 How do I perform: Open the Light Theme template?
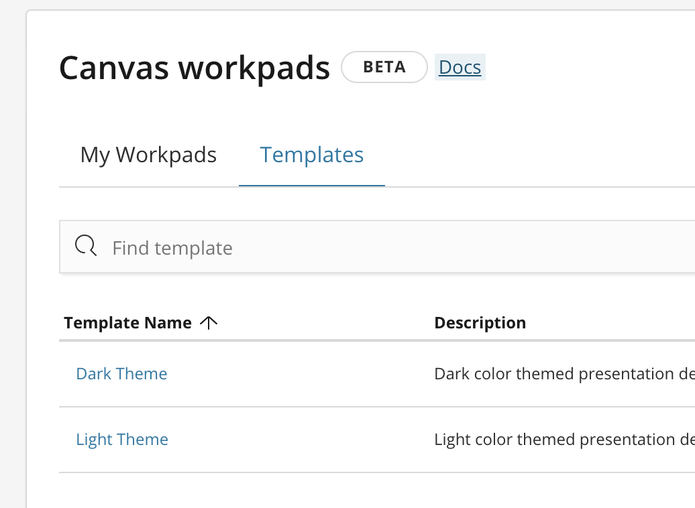122,439
